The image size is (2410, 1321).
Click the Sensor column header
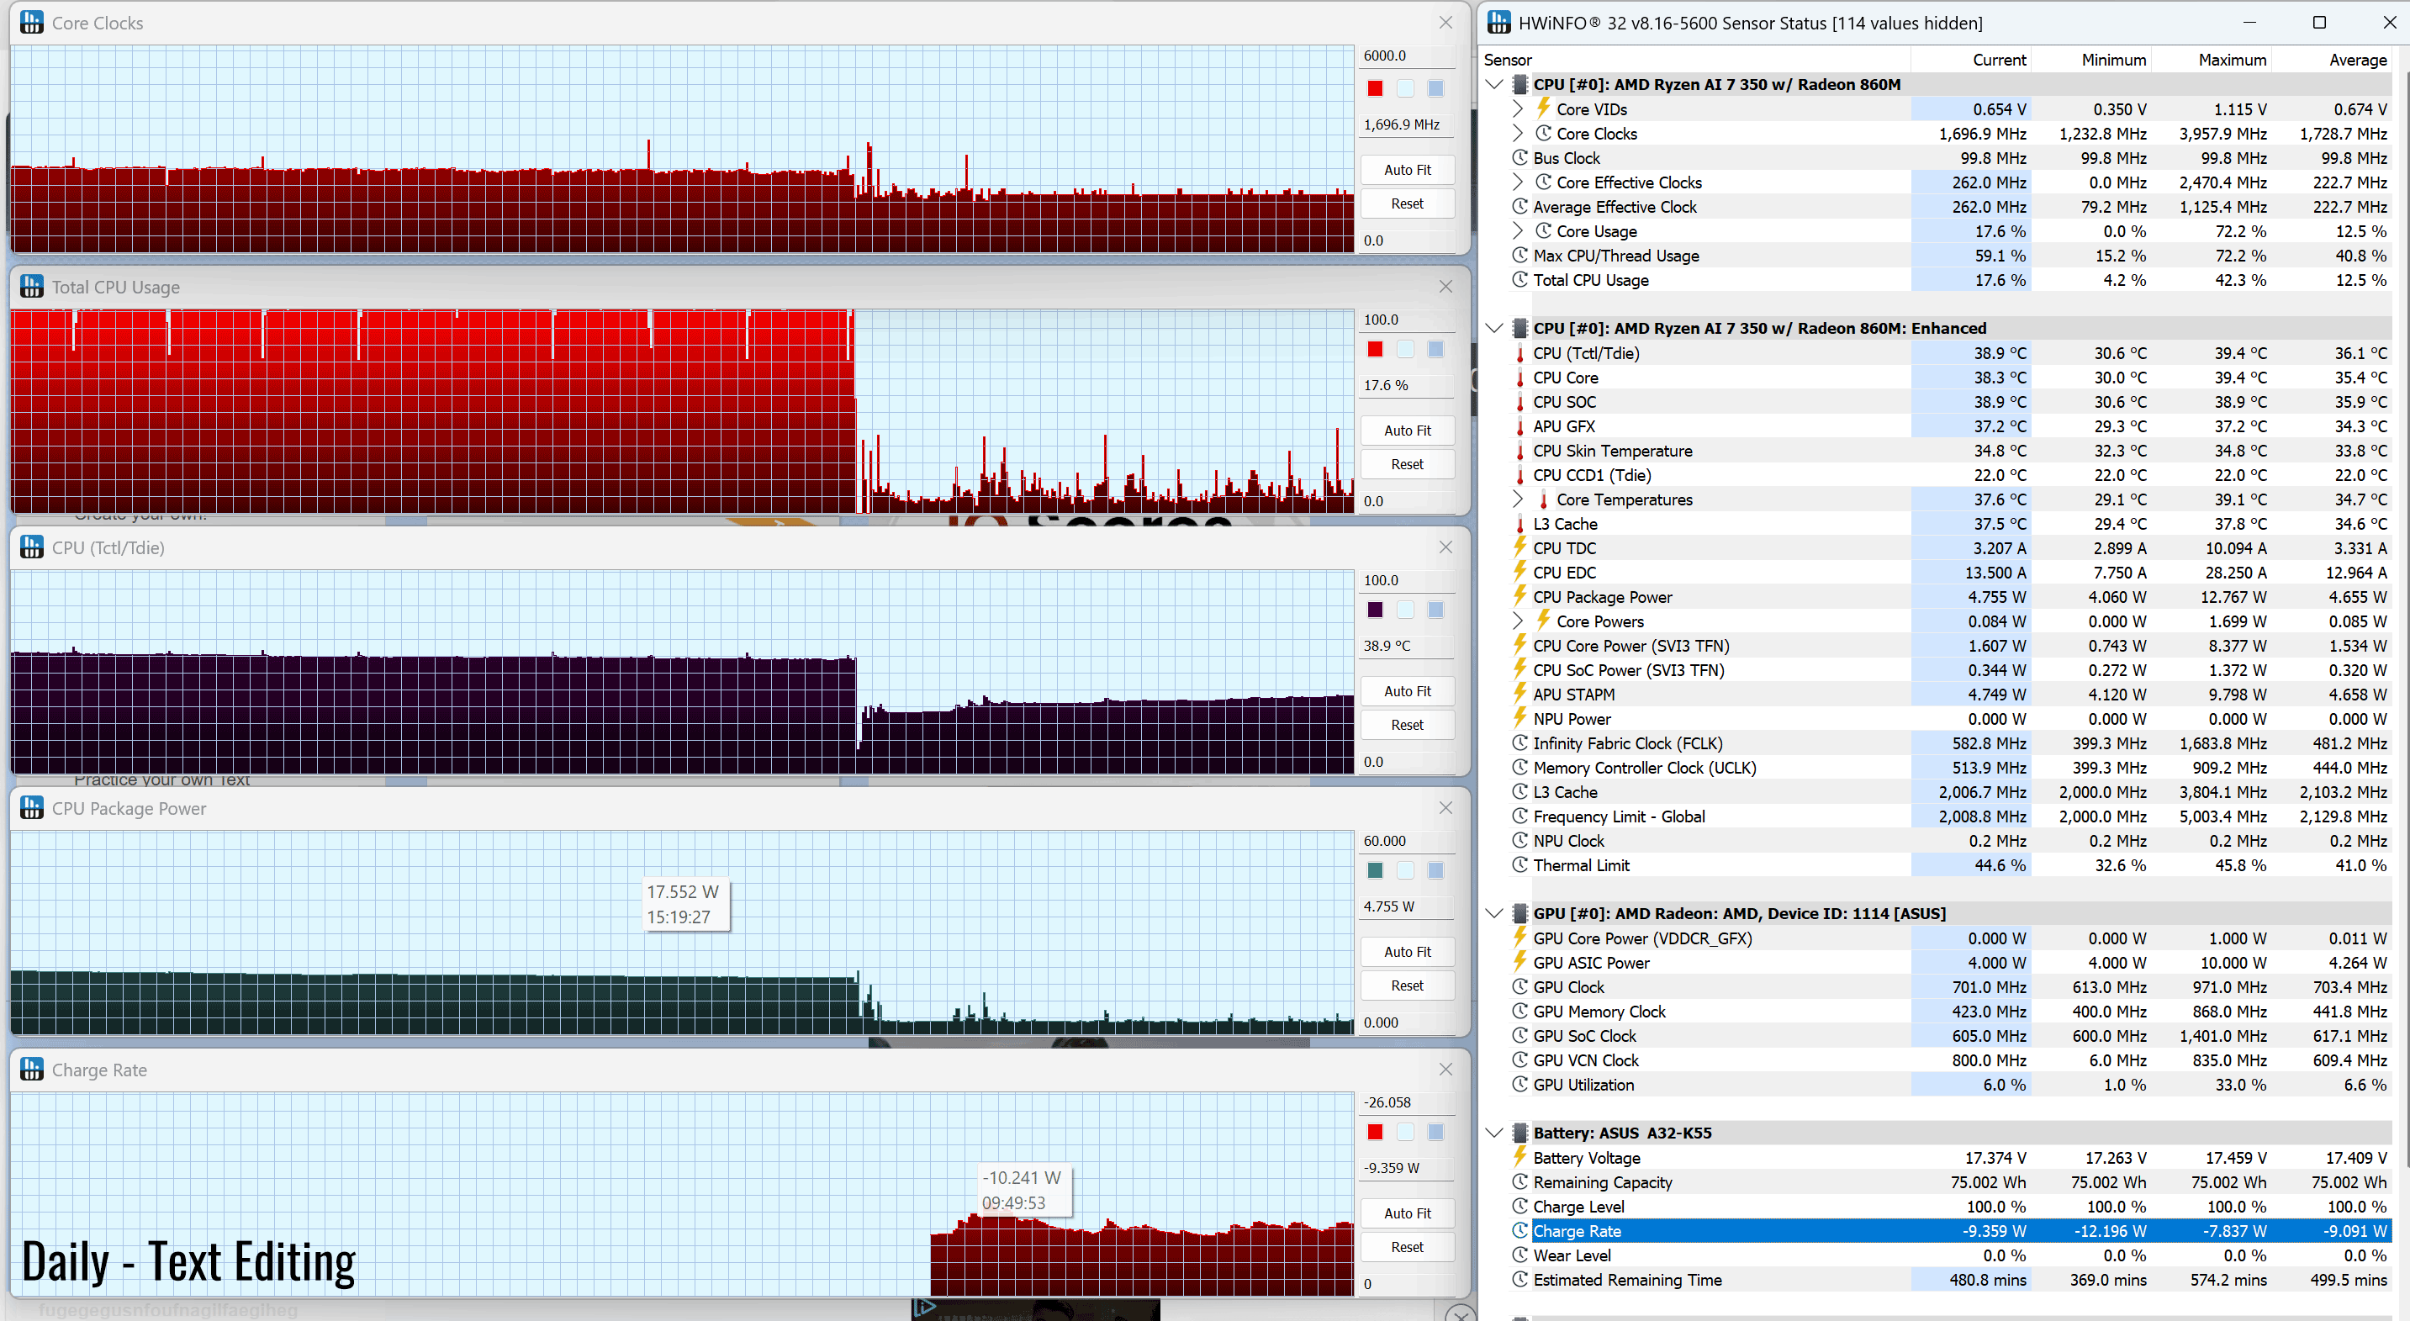click(1694, 59)
